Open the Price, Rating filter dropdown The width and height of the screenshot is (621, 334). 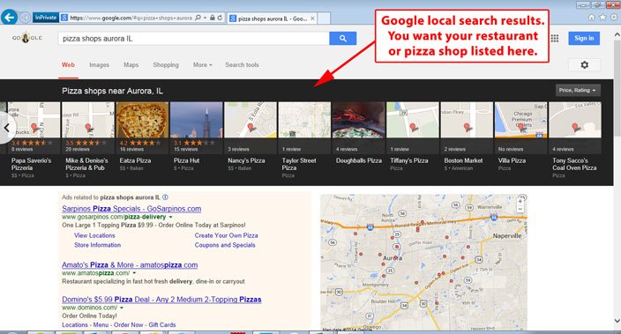578,90
